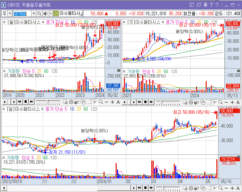Click the 2024/01 date label on daily axis
This screenshot has height=192, width=242.
click(104, 182)
